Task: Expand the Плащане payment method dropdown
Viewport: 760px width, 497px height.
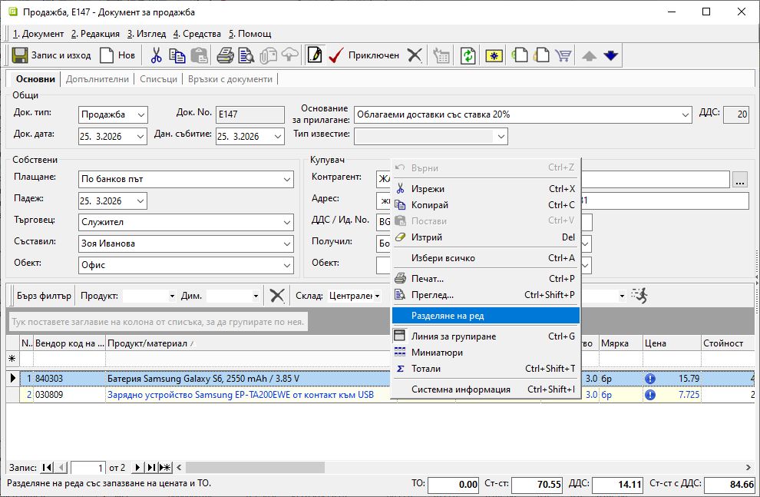Action: coord(286,179)
